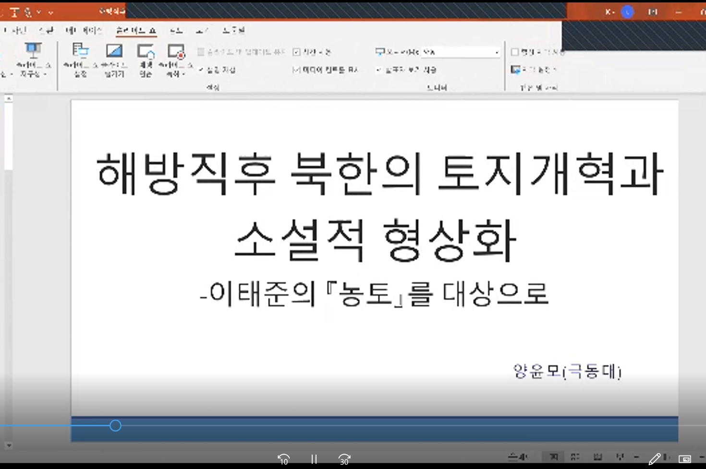The height and width of the screenshot is (469, 706).
Task: Skip back 10 seconds in video
Action: click(284, 459)
